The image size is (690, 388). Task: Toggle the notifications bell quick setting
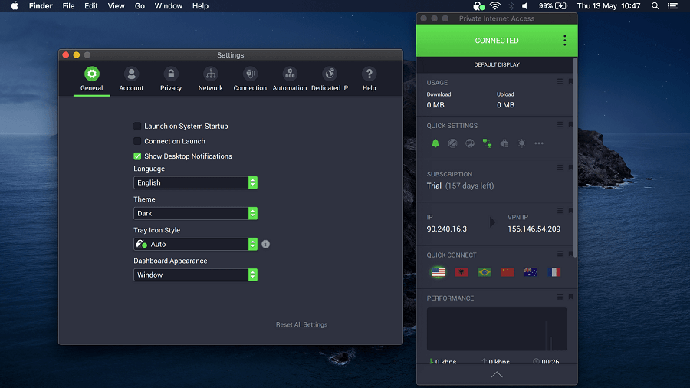click(435, 143)
